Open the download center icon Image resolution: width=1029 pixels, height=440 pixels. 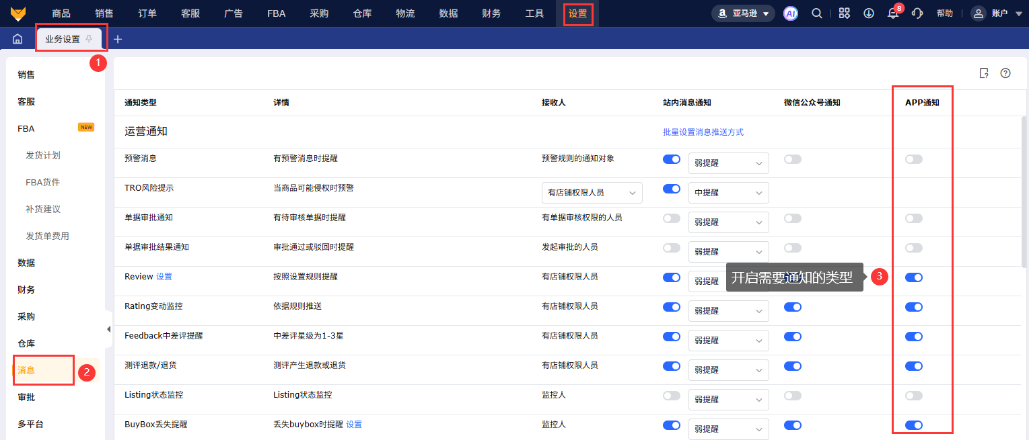pos(869,13)
